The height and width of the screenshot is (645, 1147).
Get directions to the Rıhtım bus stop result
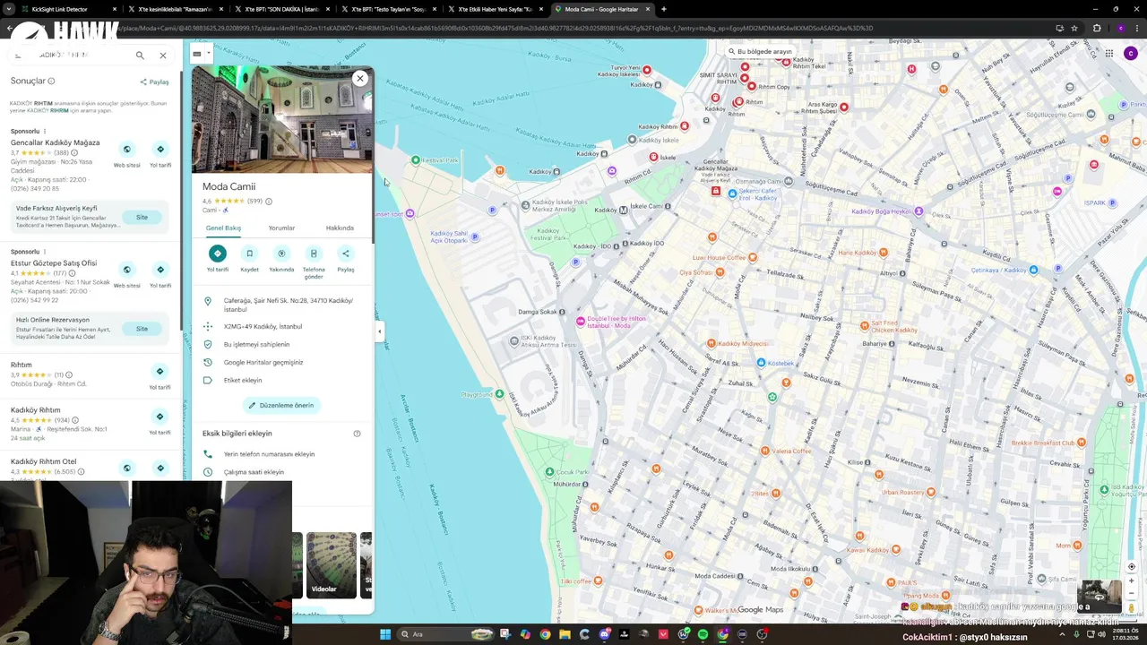(x=160, y=372)
